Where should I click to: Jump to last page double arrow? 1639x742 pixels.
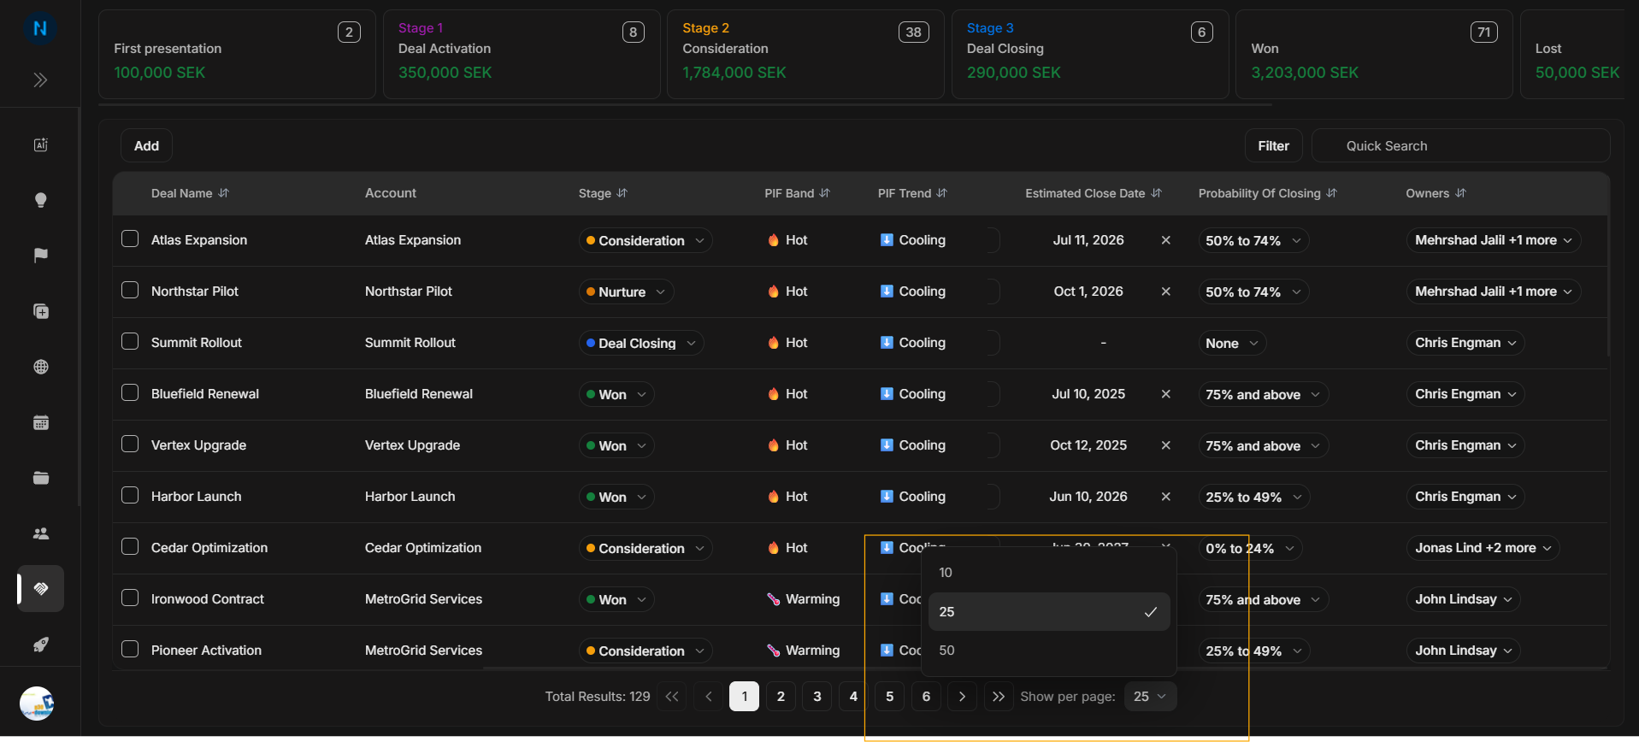998,697
